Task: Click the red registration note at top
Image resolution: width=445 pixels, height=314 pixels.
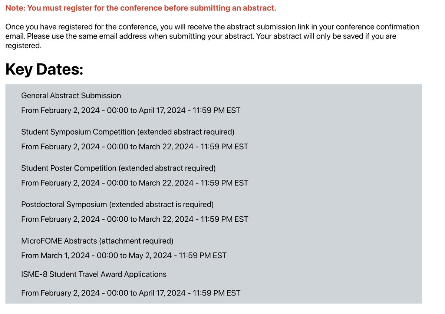Action: tap(141, 8)
